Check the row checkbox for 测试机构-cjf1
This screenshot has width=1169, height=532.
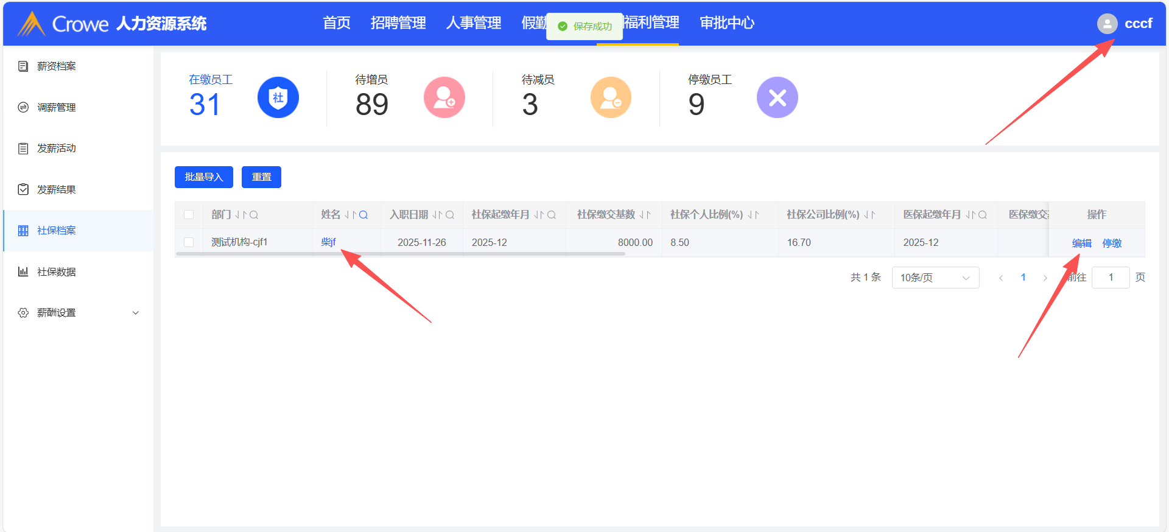189,242
